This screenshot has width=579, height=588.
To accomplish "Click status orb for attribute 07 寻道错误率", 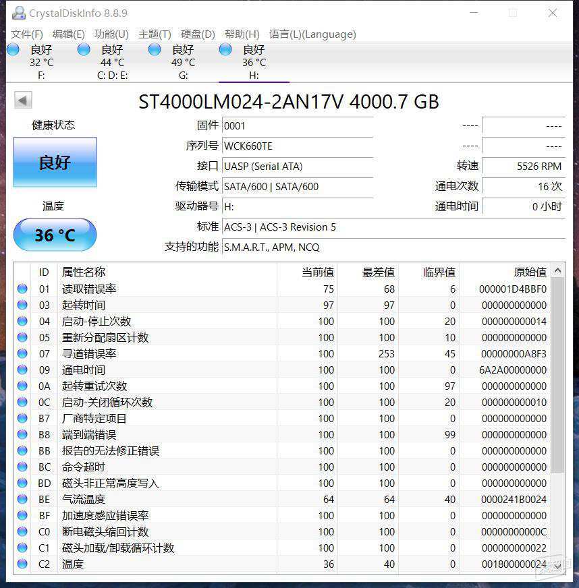I will [x=22, y=353].
